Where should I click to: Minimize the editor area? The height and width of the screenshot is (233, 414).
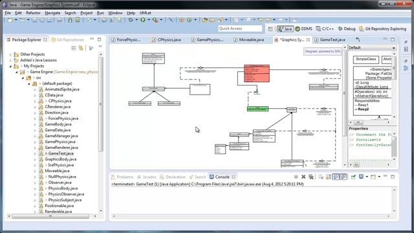(x=386, y=39)
